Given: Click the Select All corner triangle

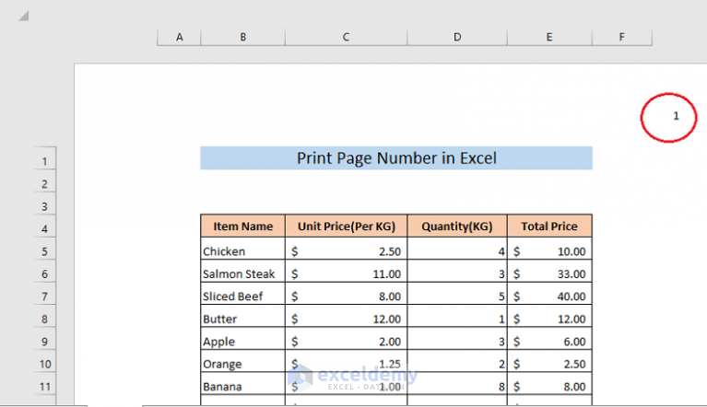Looking at the screenshot, I should pyautogui.click(x=24, y=17).
